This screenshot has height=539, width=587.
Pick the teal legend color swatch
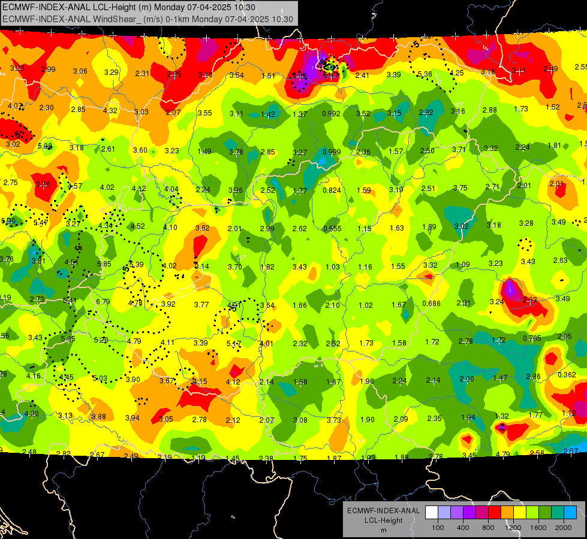pyautogui.click(x=558, y=512)
